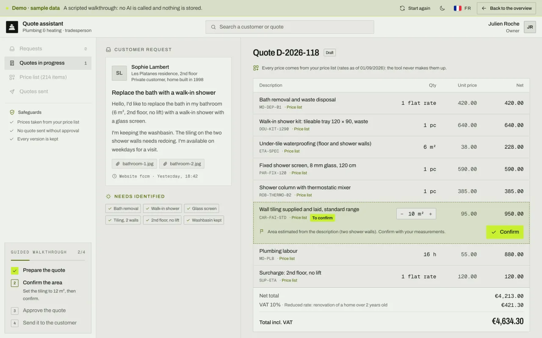542x338 pixels.
Task: Click the 2nd floor, no lift chip
Action: pos(162,220)
